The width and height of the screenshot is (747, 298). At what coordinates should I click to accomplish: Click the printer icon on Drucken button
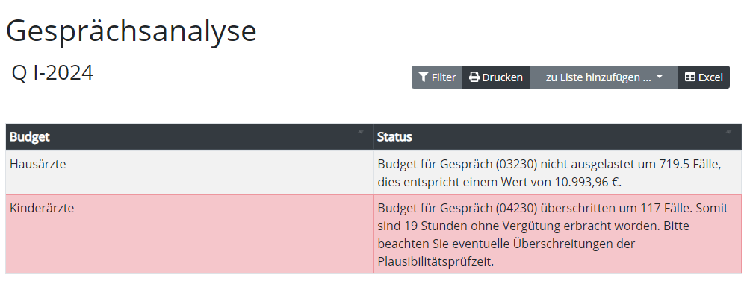tap(474, 77)
